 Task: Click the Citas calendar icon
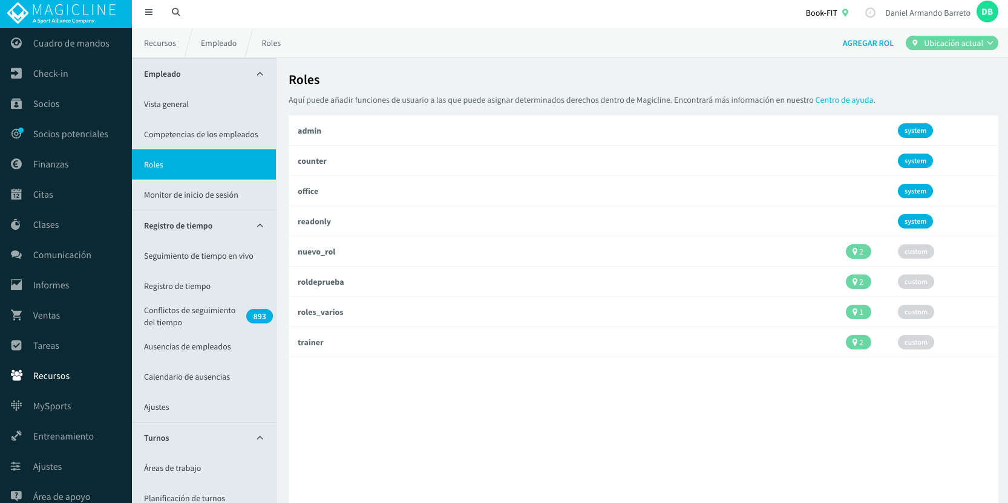point(16,194)
